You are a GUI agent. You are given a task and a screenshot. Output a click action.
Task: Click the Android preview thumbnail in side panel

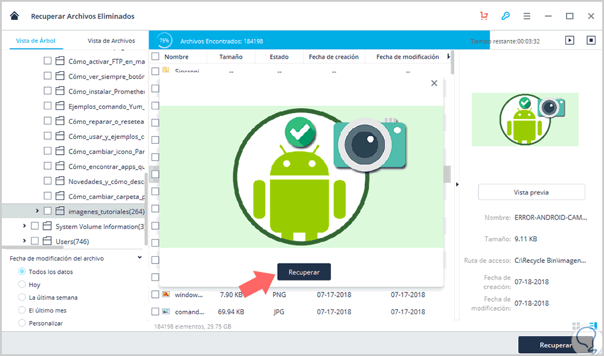coord(525,120)
